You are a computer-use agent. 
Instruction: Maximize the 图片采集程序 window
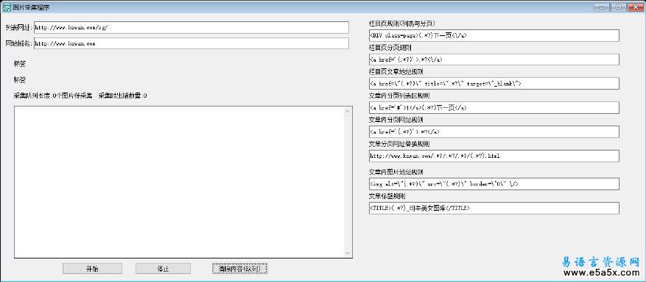pyautogui.click(x=619, y=7)
